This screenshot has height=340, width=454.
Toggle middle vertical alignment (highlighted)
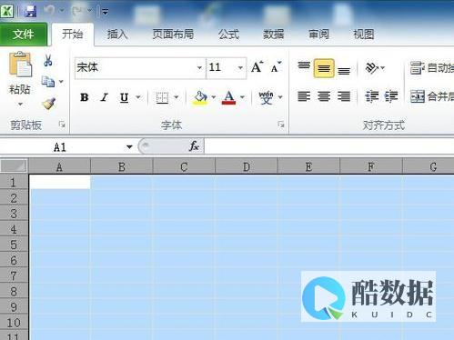tap(324, 68)
